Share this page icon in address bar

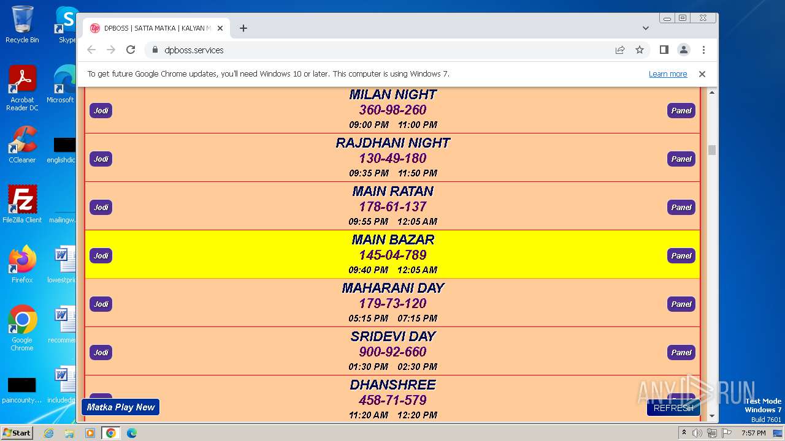(x=620, y=50)
